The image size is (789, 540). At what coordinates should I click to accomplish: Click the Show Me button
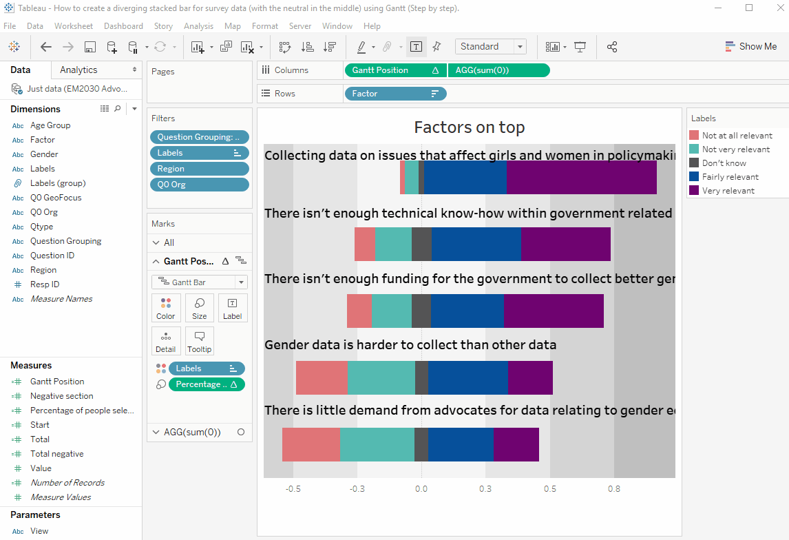coord(750,46)
